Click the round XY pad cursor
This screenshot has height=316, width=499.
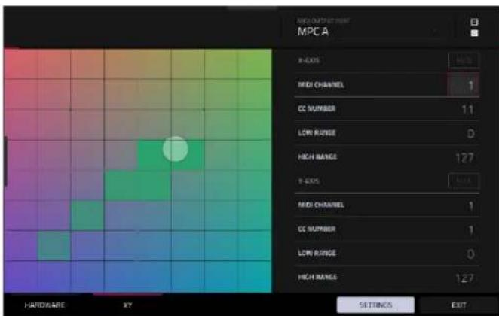176,149
